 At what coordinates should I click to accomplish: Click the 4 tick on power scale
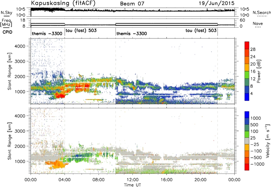click(252, 93)
